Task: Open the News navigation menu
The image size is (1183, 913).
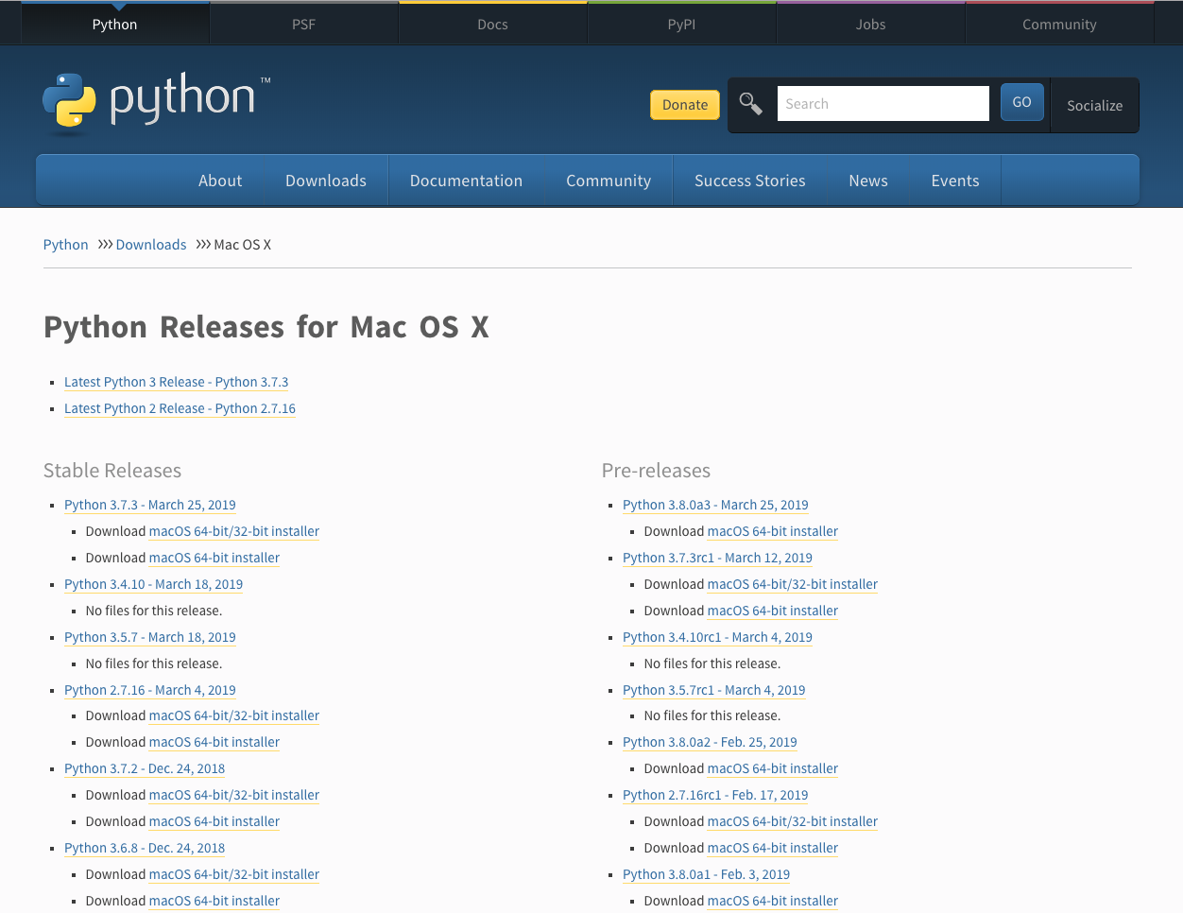Action: [x=868, y=181]
